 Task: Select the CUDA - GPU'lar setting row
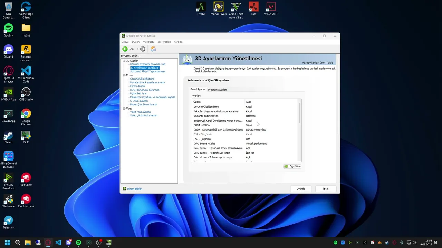pos(245,125)
